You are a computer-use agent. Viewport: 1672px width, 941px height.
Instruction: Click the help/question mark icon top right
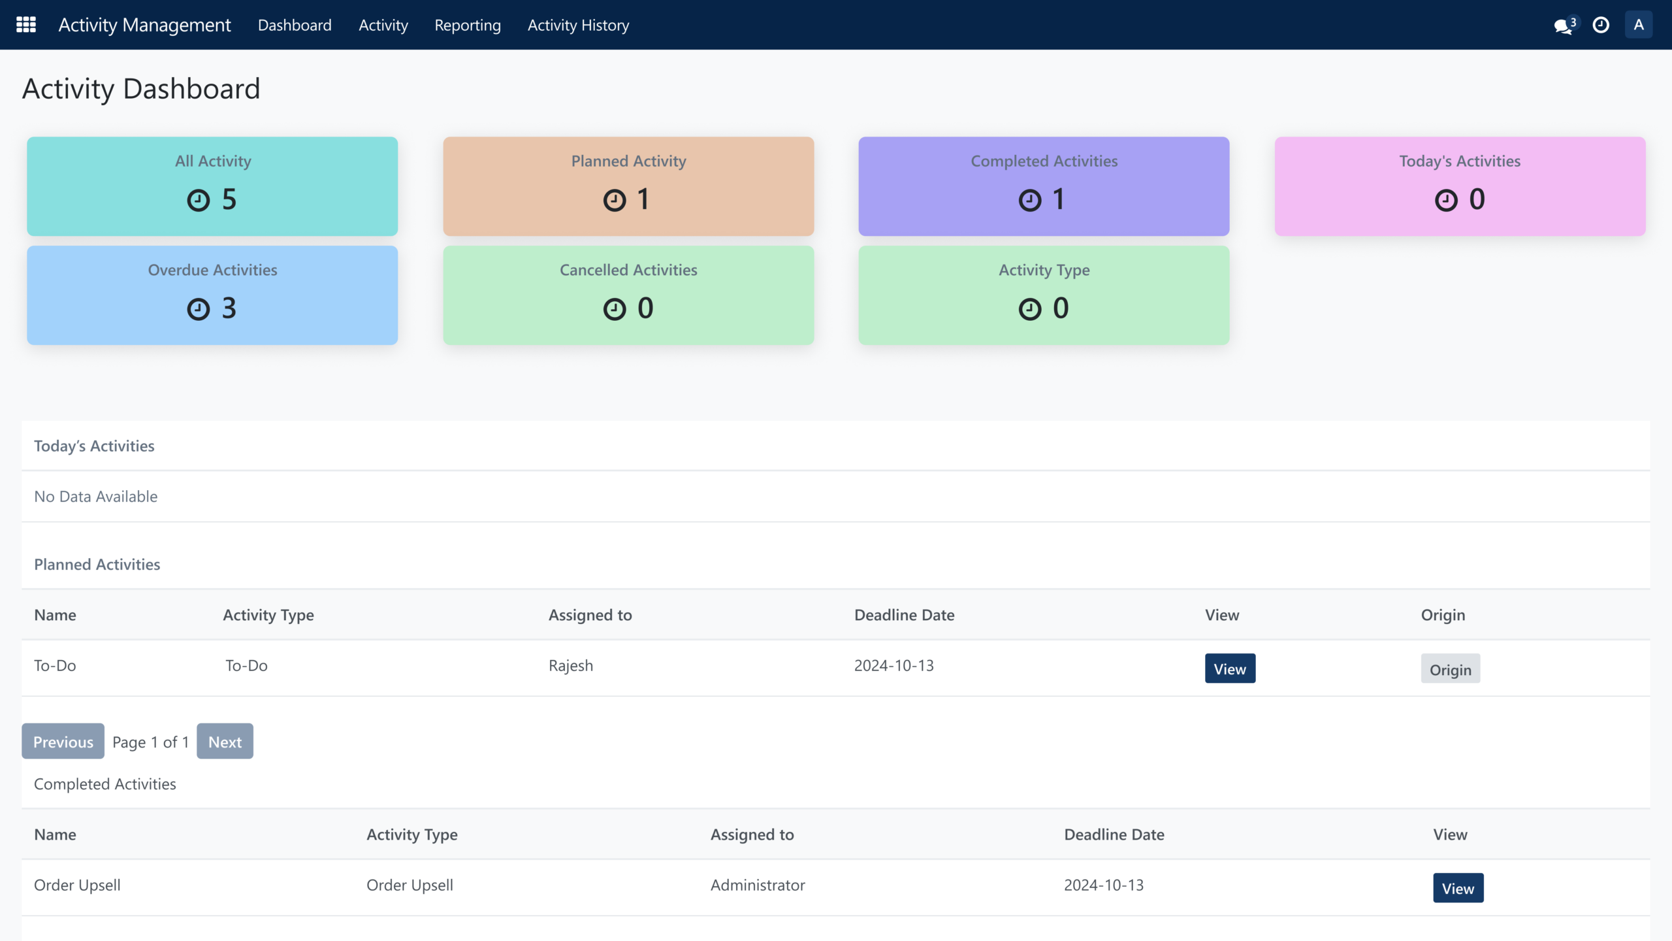(x=1602, y=24)
